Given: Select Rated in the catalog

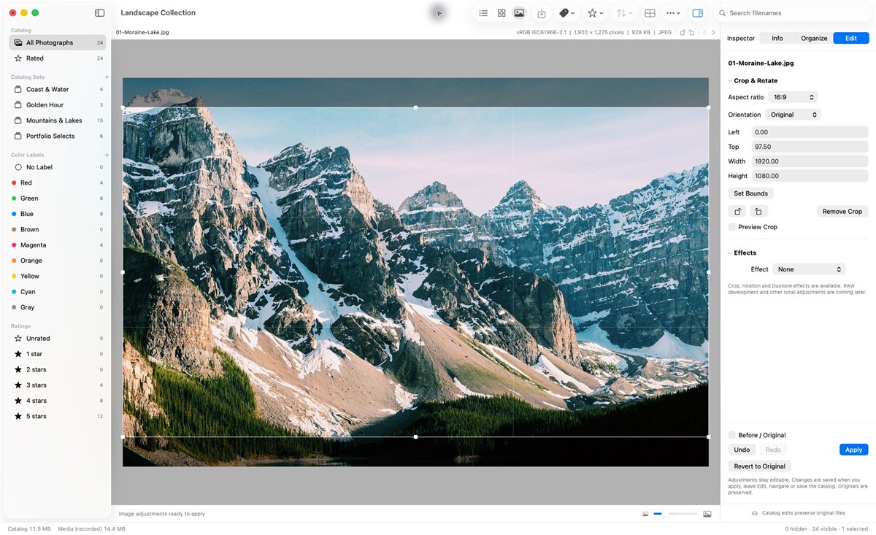Looking at the screenshot, I should point(58,58).
